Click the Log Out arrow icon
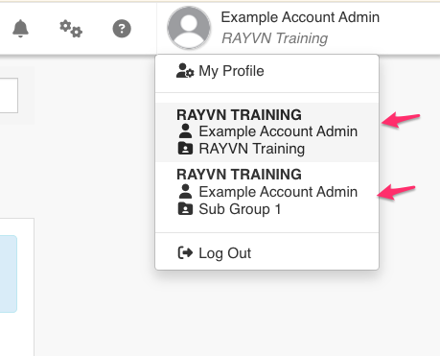The image size is (440, 356). pyautogui.click(x=185, y=252)
